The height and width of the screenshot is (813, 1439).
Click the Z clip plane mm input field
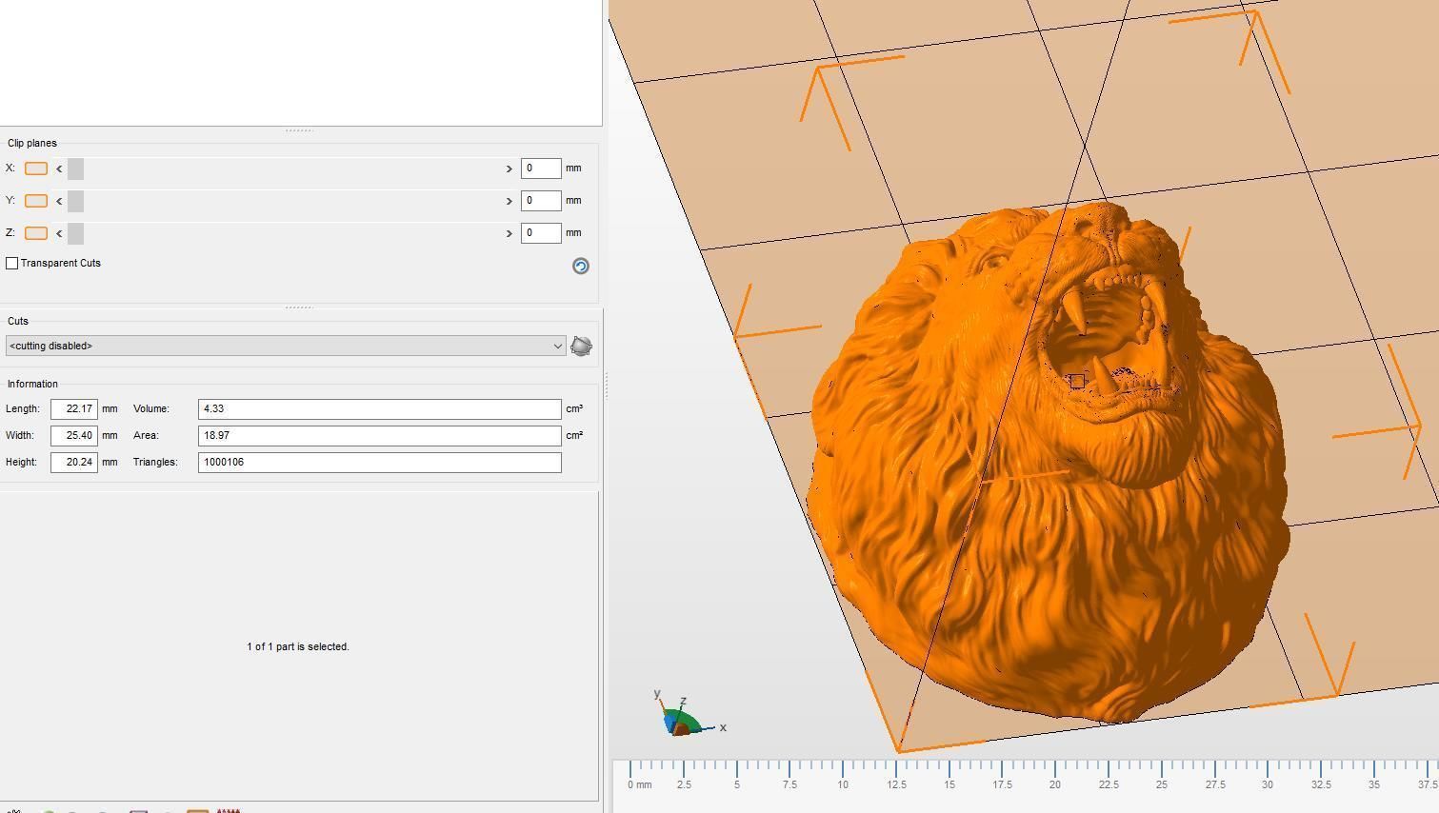click(541, 233)
